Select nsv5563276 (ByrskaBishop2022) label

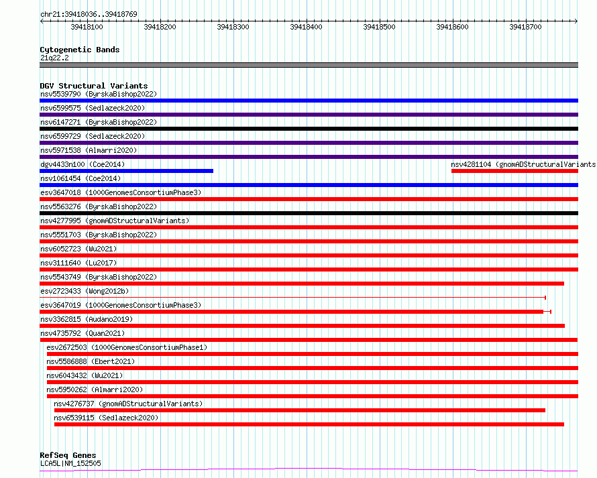click(99, 206)
